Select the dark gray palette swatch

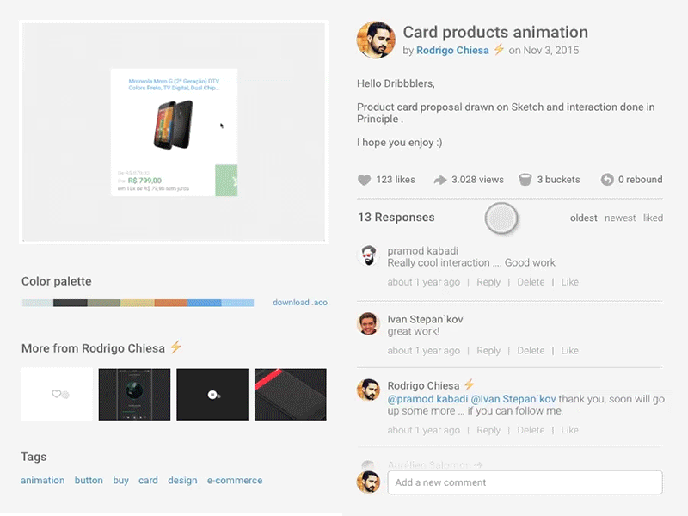click(x=70, y=303)
